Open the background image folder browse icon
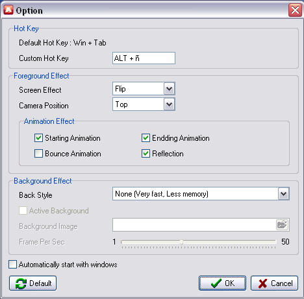Screen dimensions: 304x299 tap(282, 225)
